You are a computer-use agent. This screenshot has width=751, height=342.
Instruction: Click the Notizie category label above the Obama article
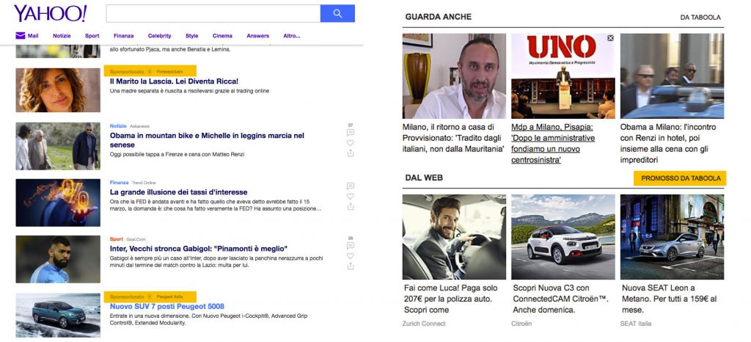(118, 126)
